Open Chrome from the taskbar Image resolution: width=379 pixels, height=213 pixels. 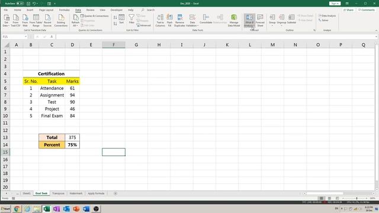(17, 209)
